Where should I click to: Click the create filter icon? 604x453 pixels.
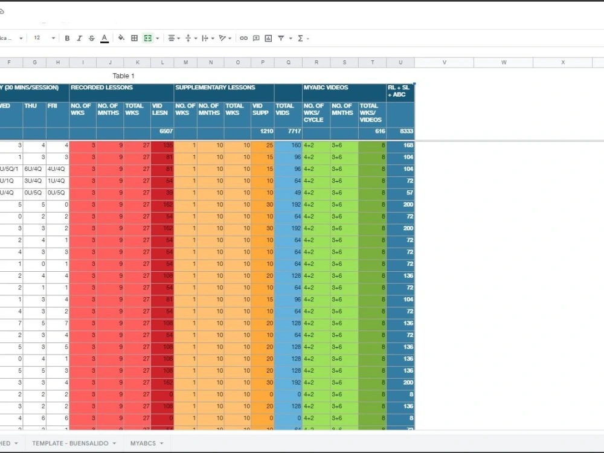point(281,38)
